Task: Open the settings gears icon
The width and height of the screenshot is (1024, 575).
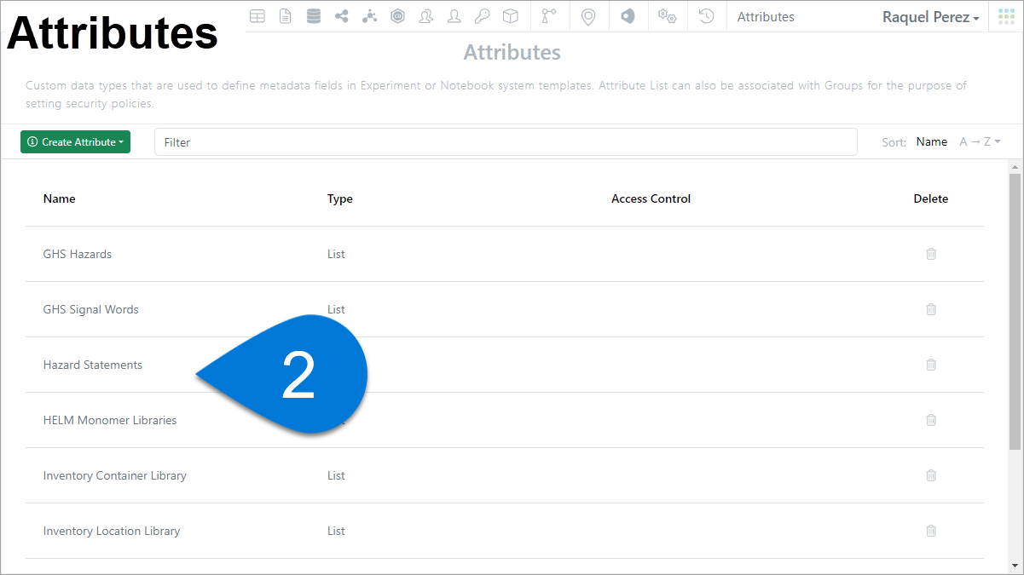Action: [x=668, y=16]
